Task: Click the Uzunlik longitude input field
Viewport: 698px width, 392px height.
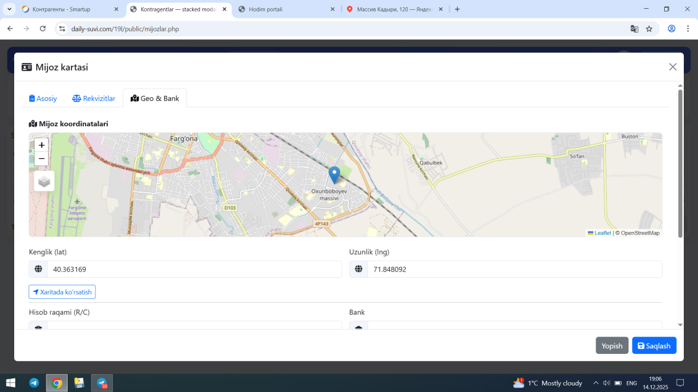Action: pyautogui.click(x=514, y=269)
